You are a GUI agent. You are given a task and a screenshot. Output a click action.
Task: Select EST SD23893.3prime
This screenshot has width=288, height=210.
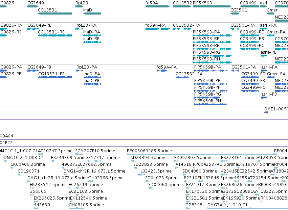133,161
